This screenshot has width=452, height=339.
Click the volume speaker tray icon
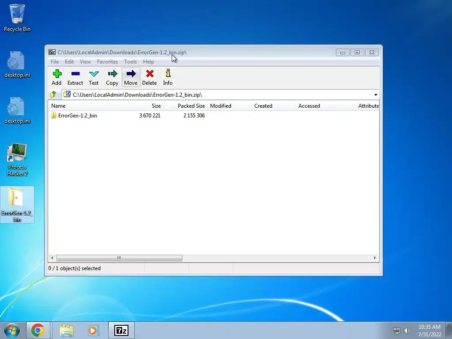407,331
